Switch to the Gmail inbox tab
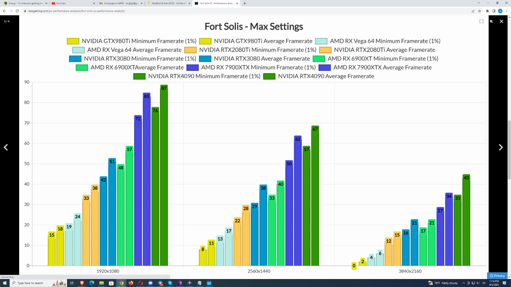 pyautogui.click(x=121, y=4)
